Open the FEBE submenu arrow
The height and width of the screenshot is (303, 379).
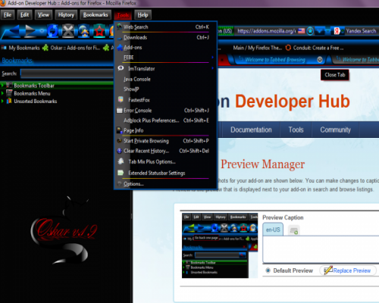click(x=212, y=58)
